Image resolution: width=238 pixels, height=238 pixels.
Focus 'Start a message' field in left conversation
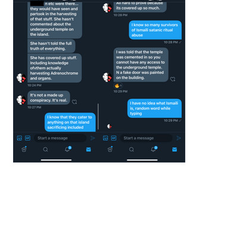60,138
